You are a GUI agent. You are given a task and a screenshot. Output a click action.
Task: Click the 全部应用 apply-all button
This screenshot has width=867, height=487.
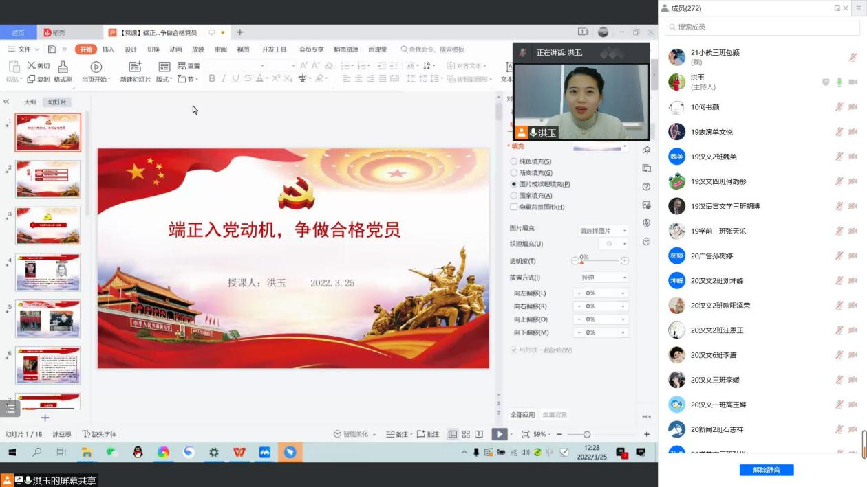[x=522, y=415]
